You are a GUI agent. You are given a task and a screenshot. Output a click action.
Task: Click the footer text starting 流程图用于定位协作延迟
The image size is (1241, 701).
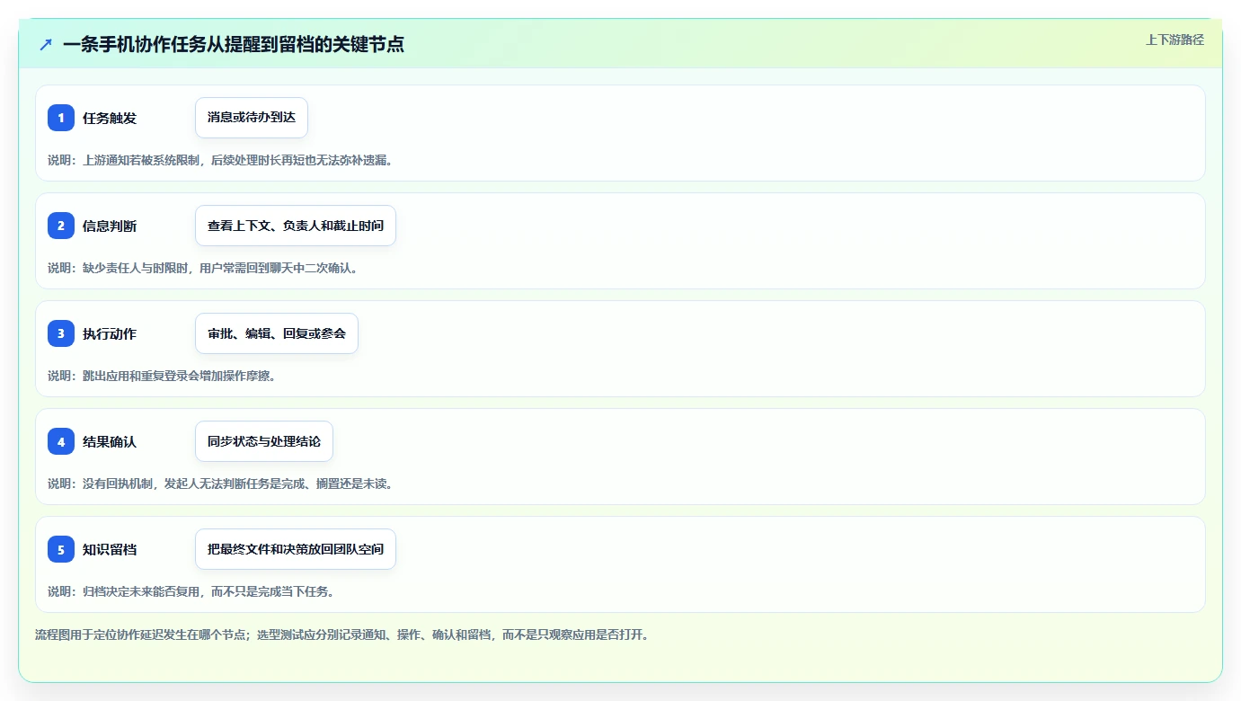342,634
